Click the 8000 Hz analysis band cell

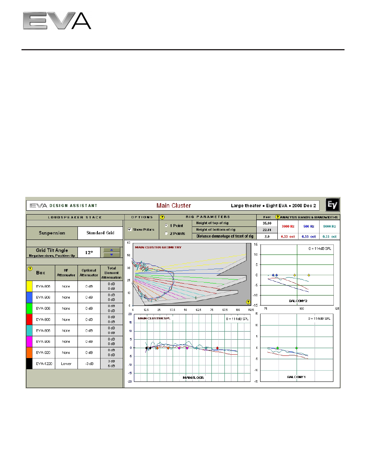[x=330, y=226]
